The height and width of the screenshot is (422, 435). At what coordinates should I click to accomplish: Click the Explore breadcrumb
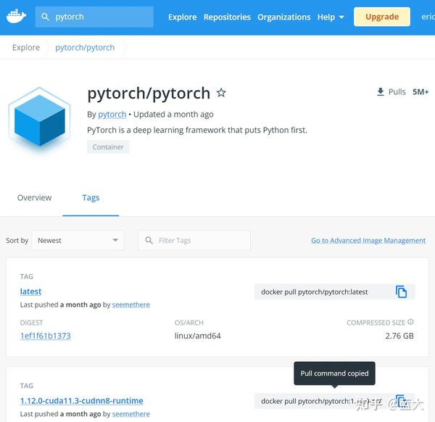click(26, 47)
